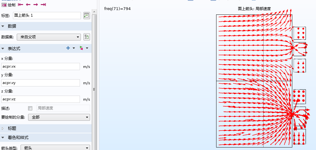The image size is (316, 150).
Task: Click the go-to-source icon beside 数据集
Action: click(86, 37)
